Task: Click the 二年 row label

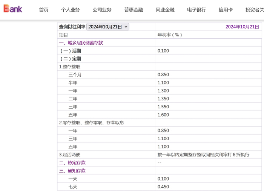Action: (73, 99)
